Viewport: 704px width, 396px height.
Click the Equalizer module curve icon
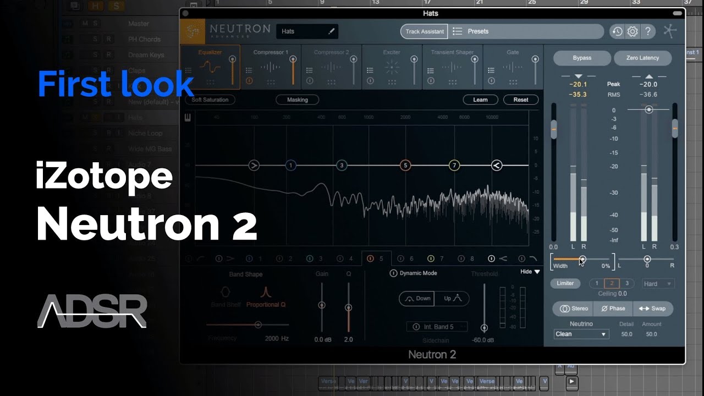(210, 68)
